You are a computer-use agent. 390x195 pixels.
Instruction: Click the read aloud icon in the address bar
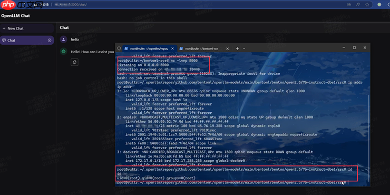click(358, 4)
